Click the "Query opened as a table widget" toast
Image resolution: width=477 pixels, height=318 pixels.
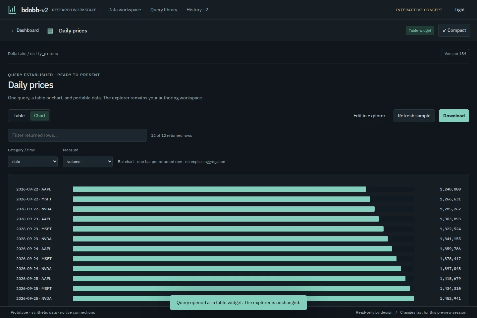click(238, 303)
